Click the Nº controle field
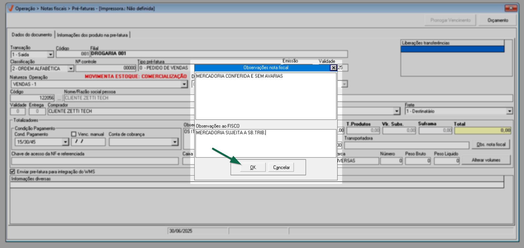 click(106, 68)
